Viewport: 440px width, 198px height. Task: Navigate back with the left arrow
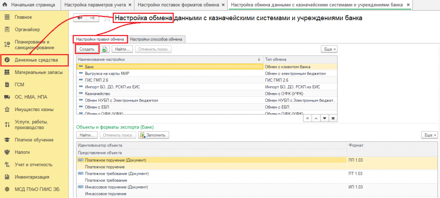pyautogui.click(x=80, y=18)
